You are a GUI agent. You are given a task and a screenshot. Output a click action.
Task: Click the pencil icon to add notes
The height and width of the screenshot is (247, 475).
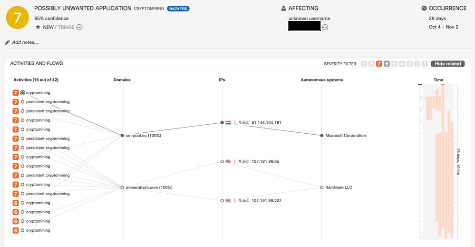[7, 42]
